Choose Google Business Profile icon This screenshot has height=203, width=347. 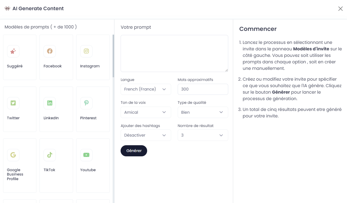[13, 155]
